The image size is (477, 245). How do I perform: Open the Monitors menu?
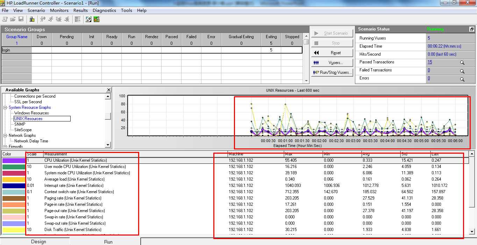(59, 10)
